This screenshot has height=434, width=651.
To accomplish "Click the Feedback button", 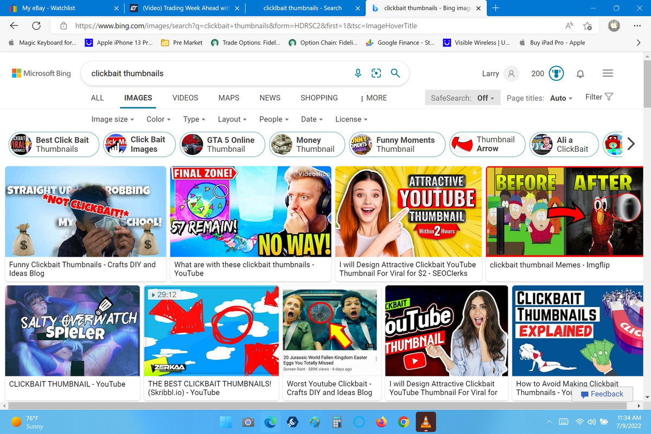I will [x=601, y=394].
